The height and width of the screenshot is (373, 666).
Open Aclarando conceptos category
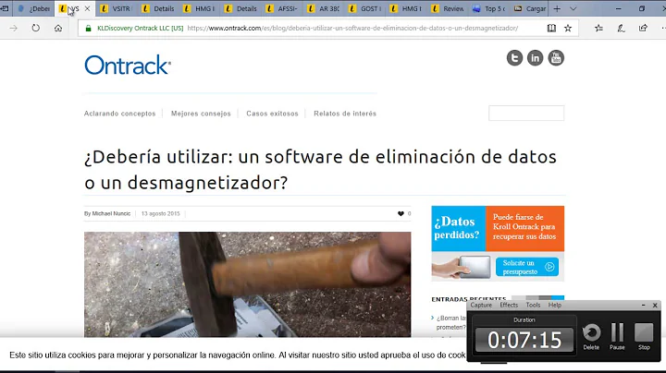click(x=119, y=114)
